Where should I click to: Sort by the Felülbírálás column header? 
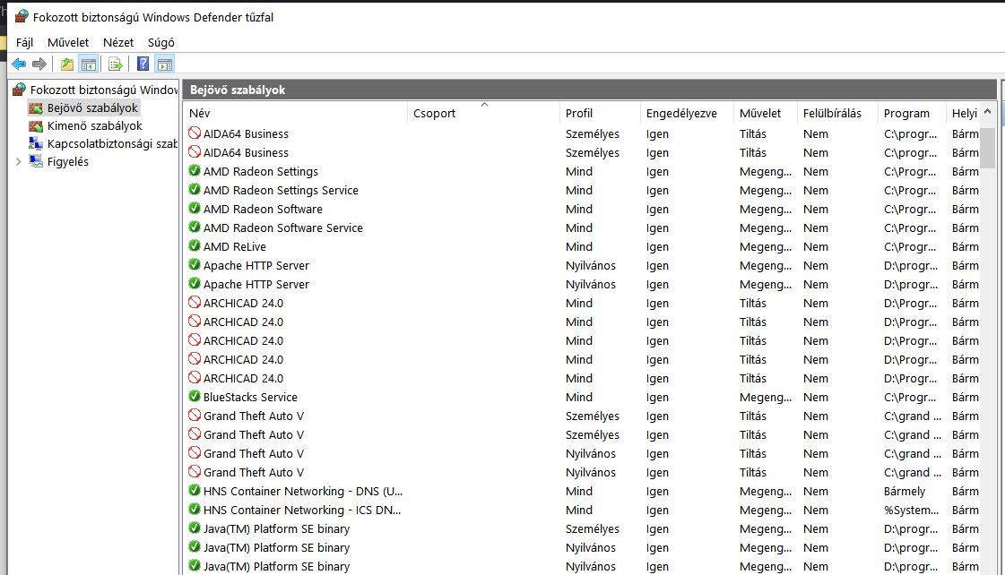tap(837, 114)
